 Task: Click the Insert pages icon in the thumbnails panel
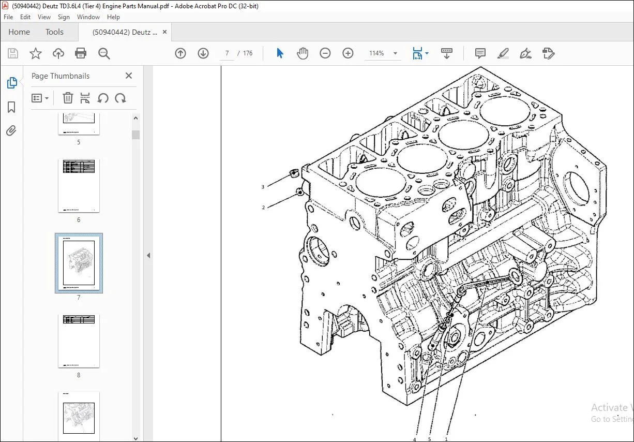tap(85, 98)
